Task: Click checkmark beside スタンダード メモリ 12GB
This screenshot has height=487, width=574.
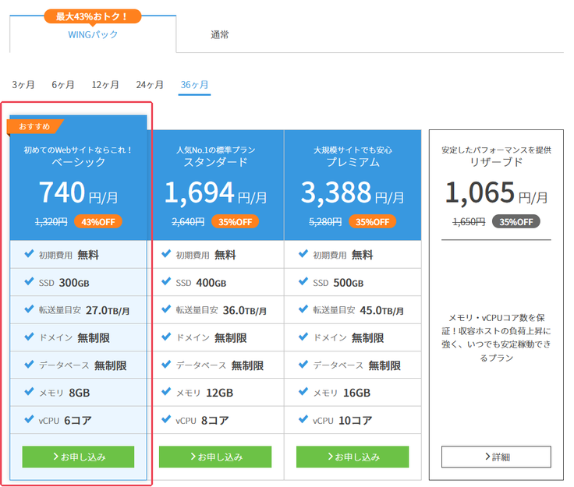Action: 166,393
